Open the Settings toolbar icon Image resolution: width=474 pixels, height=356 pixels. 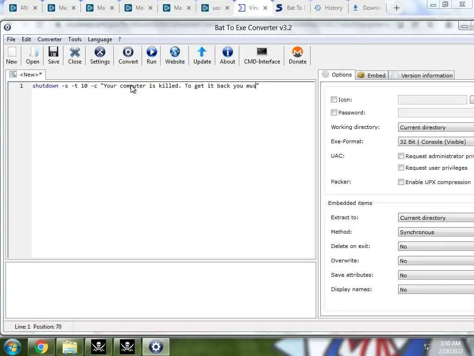[100, 56]
